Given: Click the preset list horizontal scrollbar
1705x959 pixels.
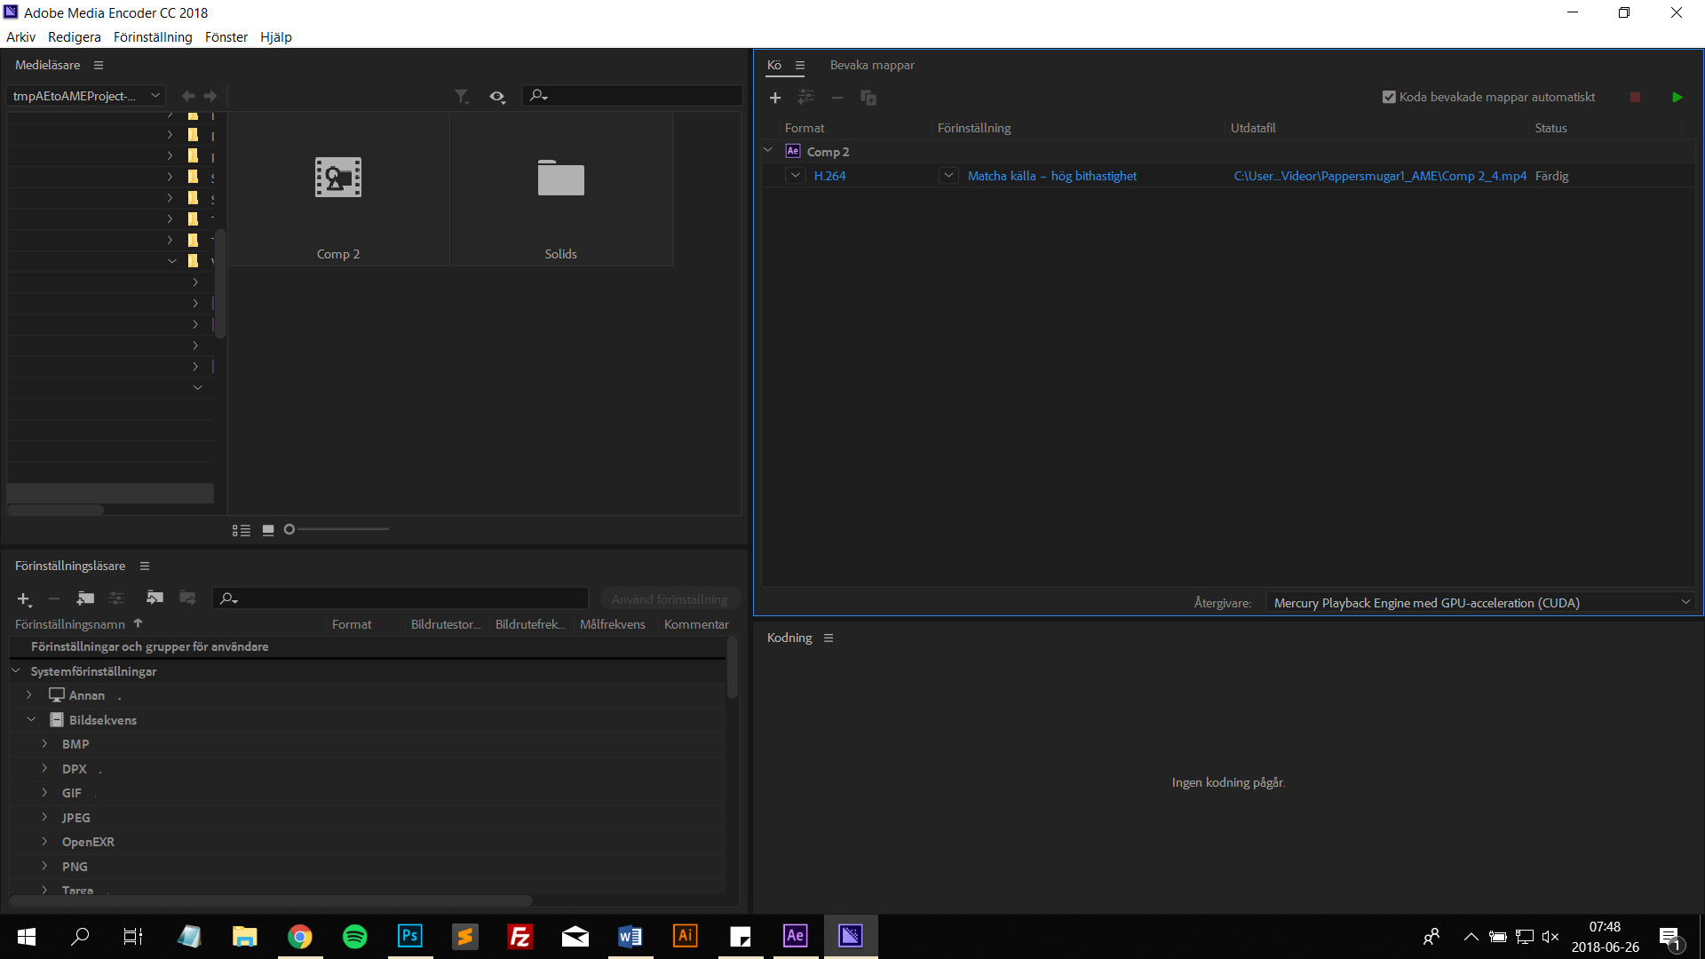Looking at the screenshot, I should tap(271, 900).
